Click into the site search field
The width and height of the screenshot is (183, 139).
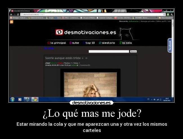coord(109,51)
